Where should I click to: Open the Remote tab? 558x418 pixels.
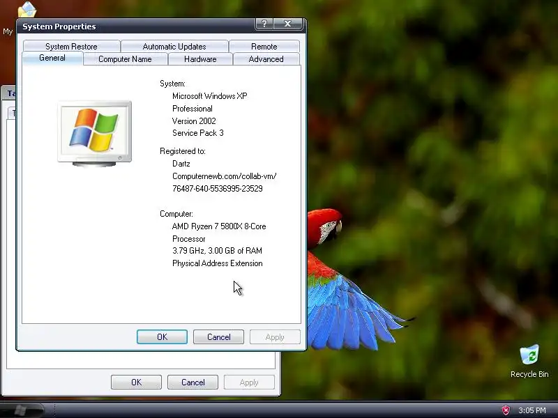pyautogui.click(x=264, y=47)
